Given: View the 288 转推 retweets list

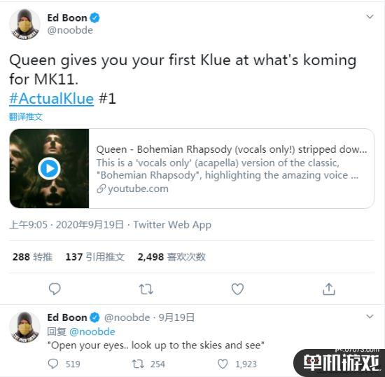Looking at the screenshot, I should pyautogui.click(x=32, y=256).
